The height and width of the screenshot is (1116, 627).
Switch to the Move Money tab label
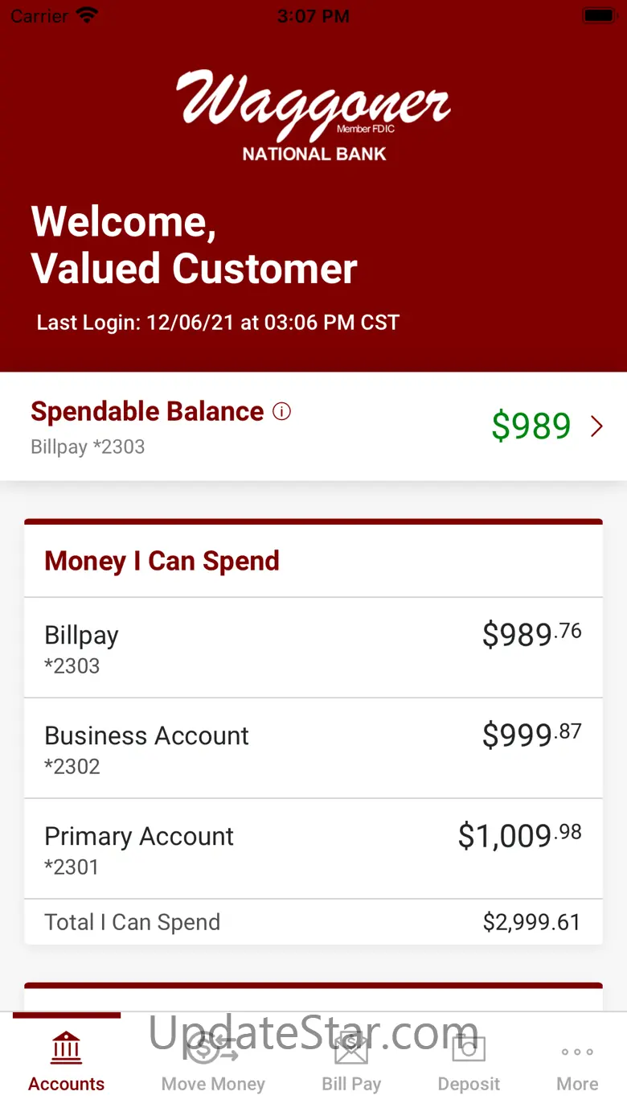click(213, 1084)
